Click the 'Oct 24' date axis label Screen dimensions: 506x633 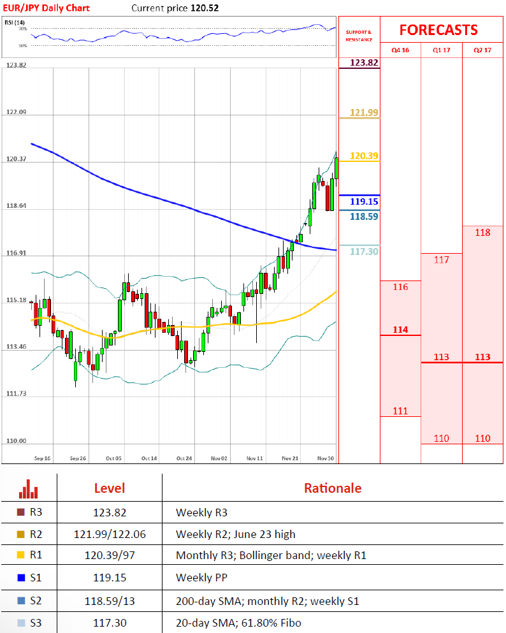tap(184, 458)
